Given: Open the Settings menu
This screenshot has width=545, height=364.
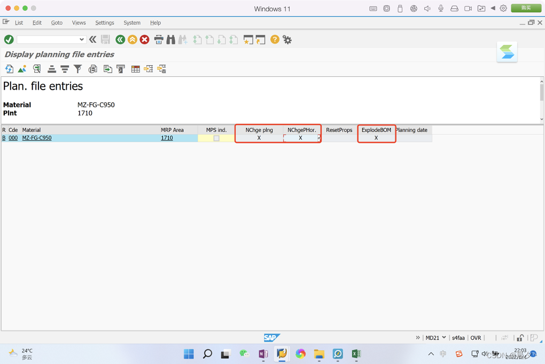Looking at the screenshot, I should [104, 22].
